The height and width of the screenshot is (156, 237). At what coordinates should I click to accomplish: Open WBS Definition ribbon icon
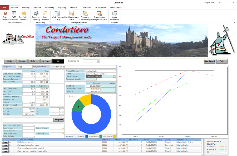(x=14, y=16)
